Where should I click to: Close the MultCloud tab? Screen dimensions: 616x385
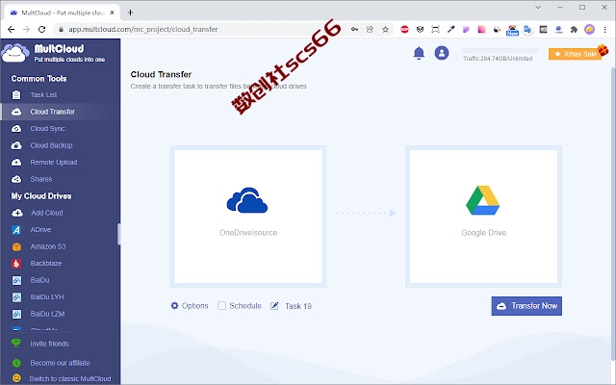pyautogui.click(x=112, y=13)
